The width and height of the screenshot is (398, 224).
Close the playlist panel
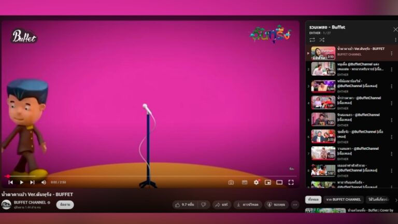coord(395,30)
